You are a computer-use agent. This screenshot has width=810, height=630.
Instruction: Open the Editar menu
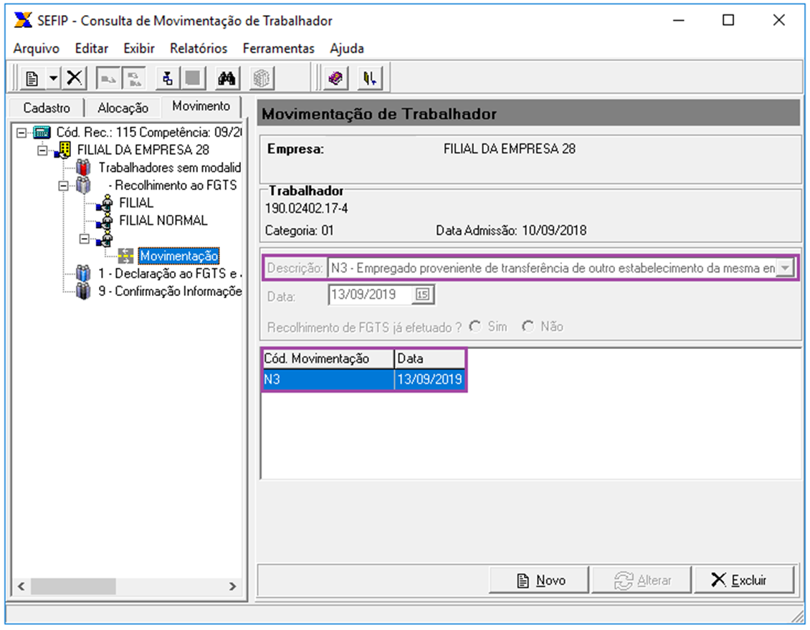pos(92,49)
